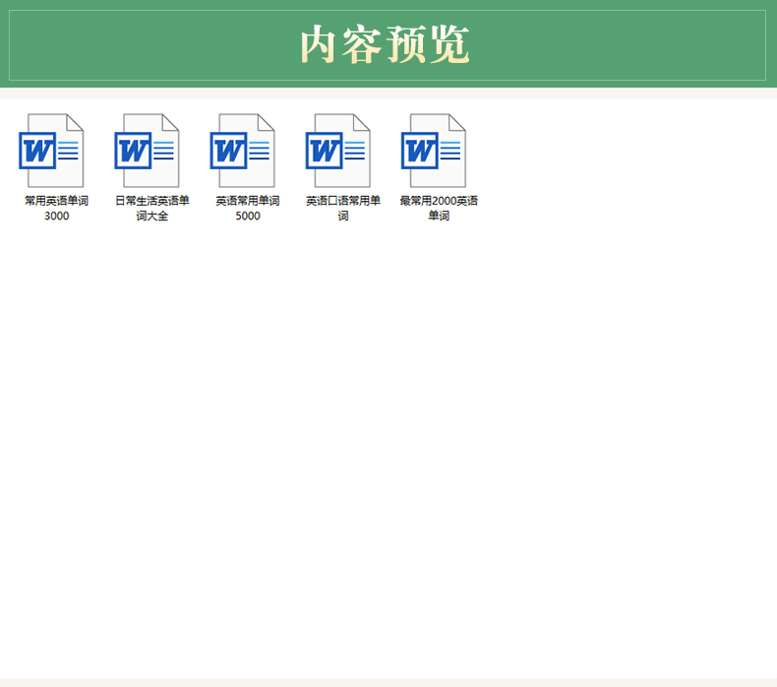
Task: Click the file name text 常用英语单词3000
Action: (56, 209)
